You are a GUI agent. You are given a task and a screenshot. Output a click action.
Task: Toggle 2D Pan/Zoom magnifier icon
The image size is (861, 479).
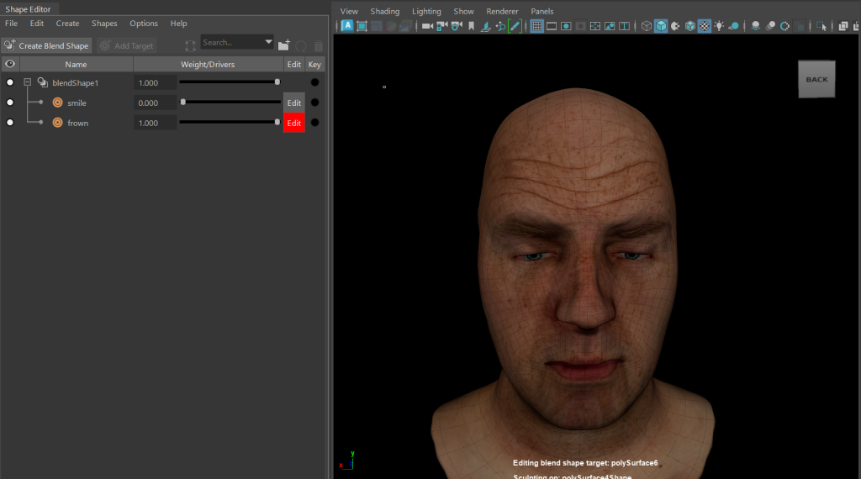point(500,26)
